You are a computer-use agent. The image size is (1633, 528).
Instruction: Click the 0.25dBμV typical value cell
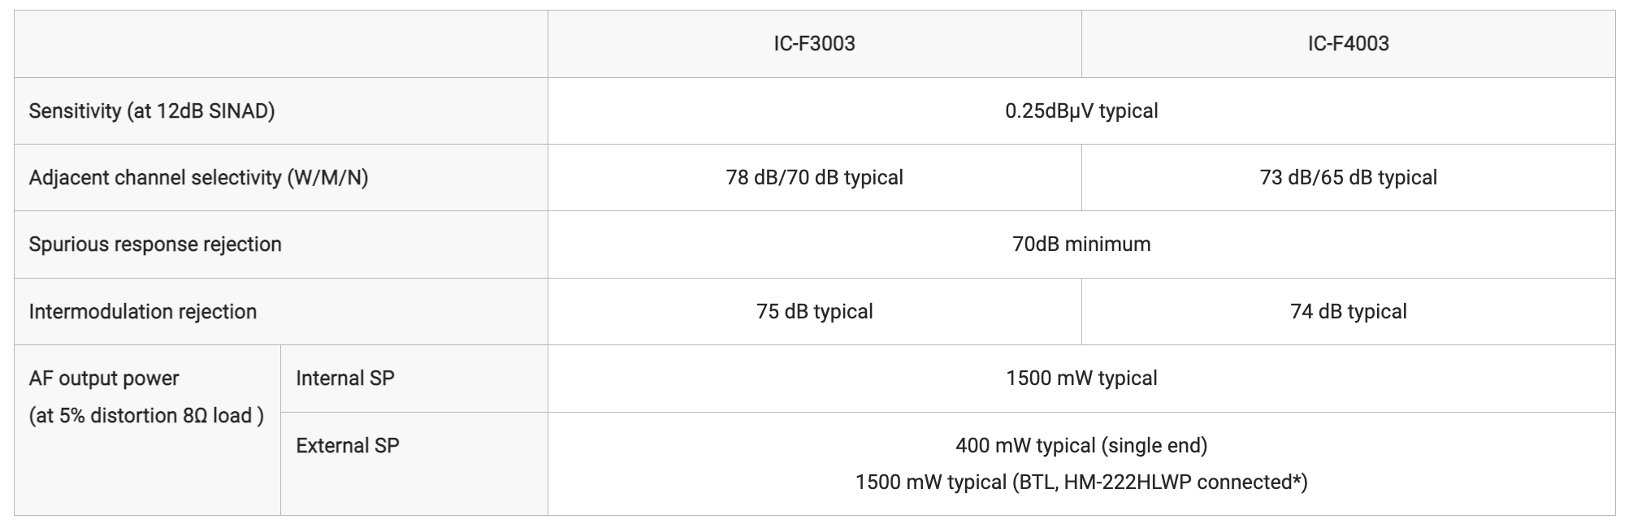click(x=1081, y=111)
